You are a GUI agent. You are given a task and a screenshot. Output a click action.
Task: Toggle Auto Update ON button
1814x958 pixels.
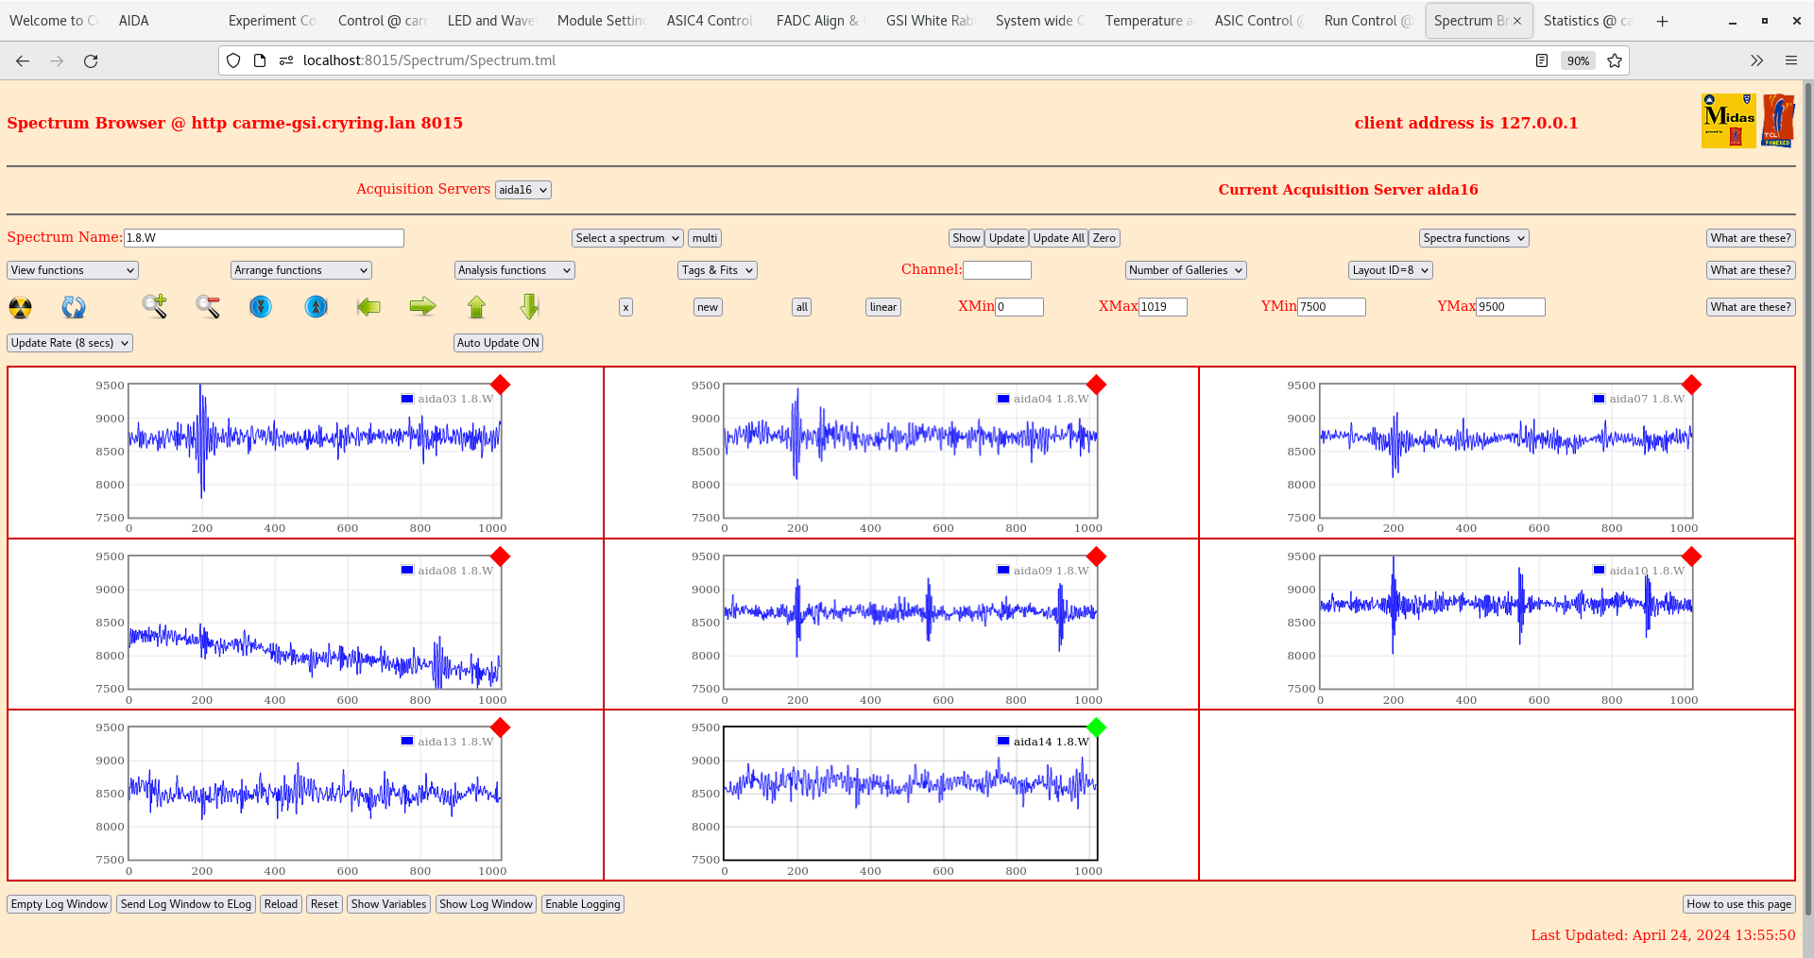(498, 343)
